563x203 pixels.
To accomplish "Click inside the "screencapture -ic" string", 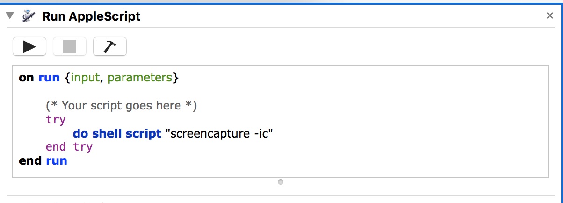I will pos(219,133).
